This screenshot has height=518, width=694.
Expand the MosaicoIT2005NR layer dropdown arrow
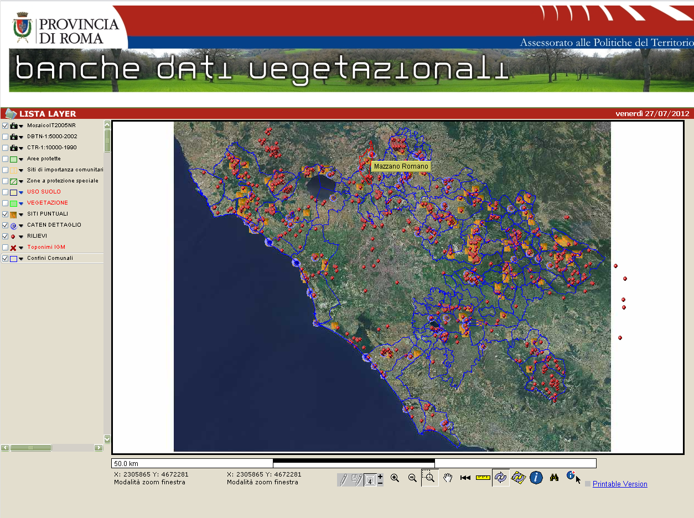point(21,127)
